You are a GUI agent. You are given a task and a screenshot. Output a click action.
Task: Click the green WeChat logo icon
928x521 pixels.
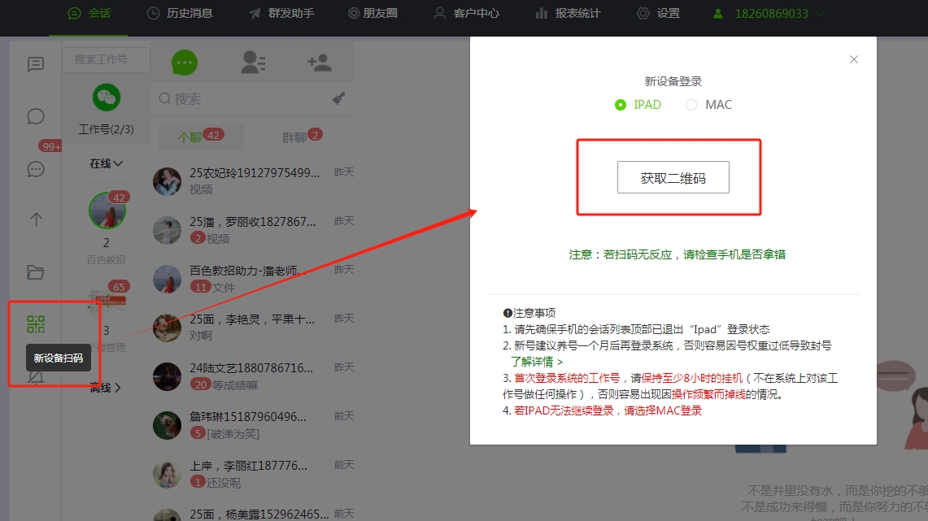click(107, 98)
